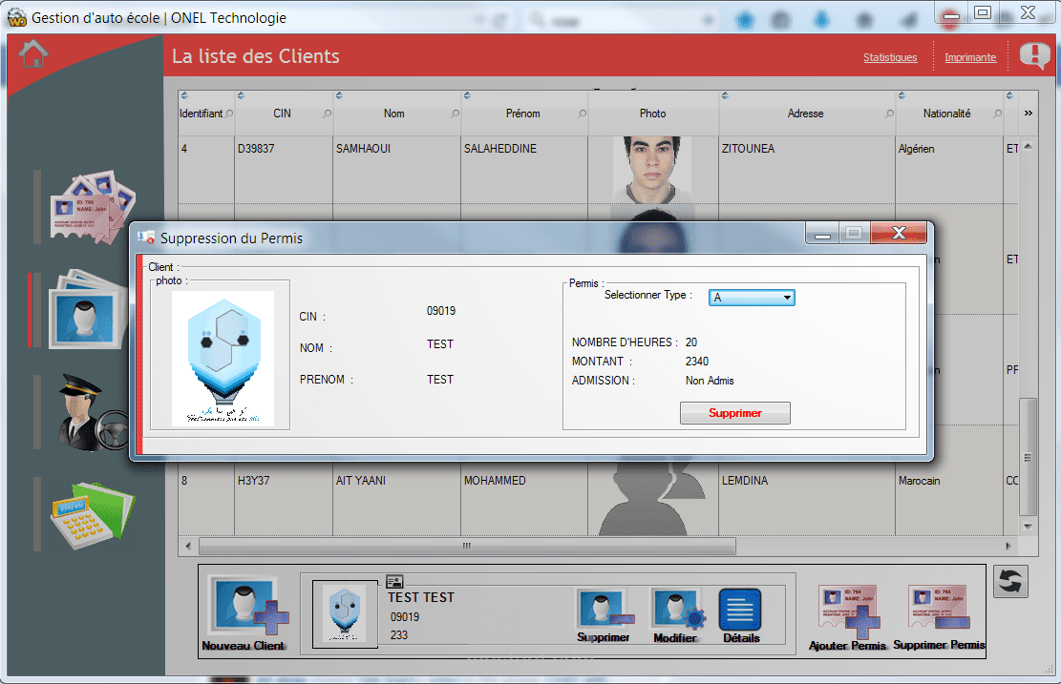Click horizontal scrollbar right arrow
Viewport: 1061px width, 684px height.
(x=1008, y=546)
